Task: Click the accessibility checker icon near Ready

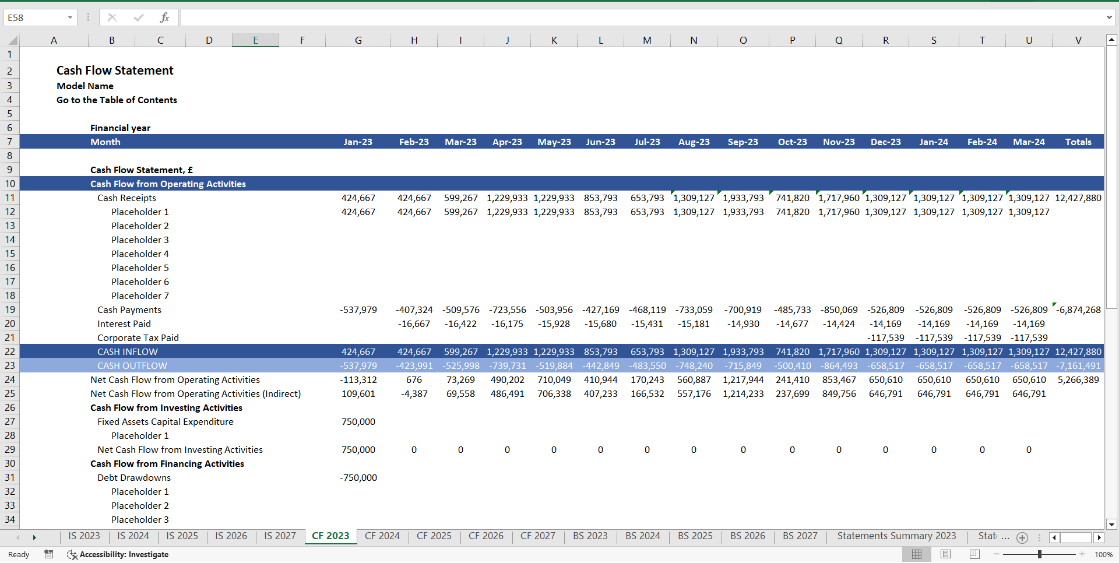Action: (x=71, y=554)
